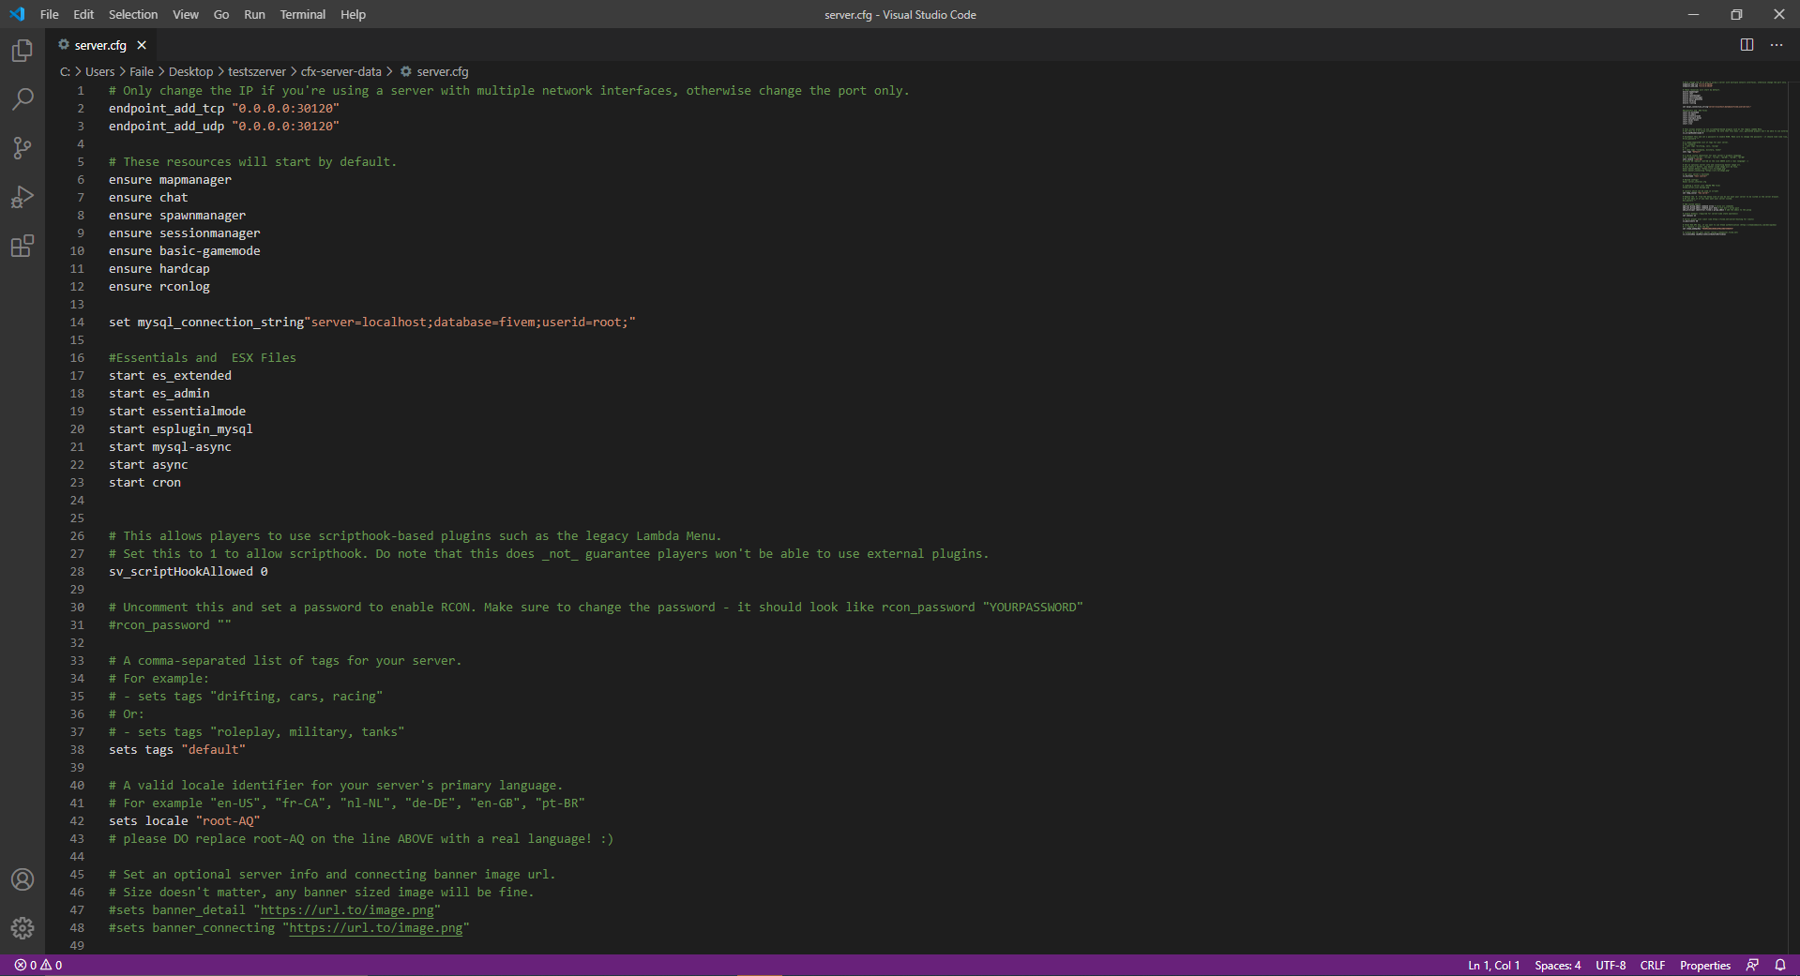The width and height of the screenshot is (1800, 976).
Task: Open the Extensions view
Action: coord(23,247)
